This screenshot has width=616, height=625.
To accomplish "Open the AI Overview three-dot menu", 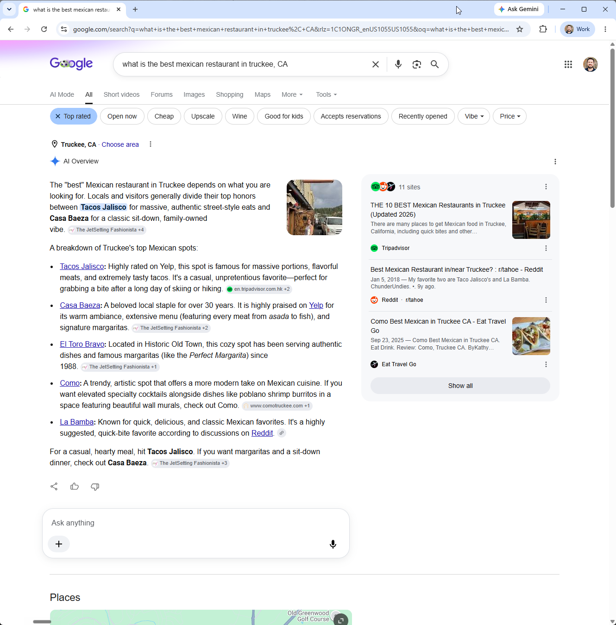I will tap(555, 162).
